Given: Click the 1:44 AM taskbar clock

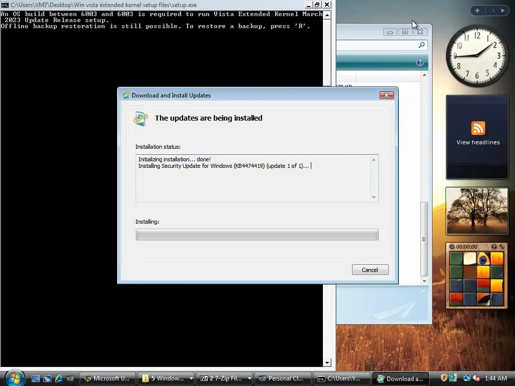Looking at the screenshot, I should coord(495,378).
